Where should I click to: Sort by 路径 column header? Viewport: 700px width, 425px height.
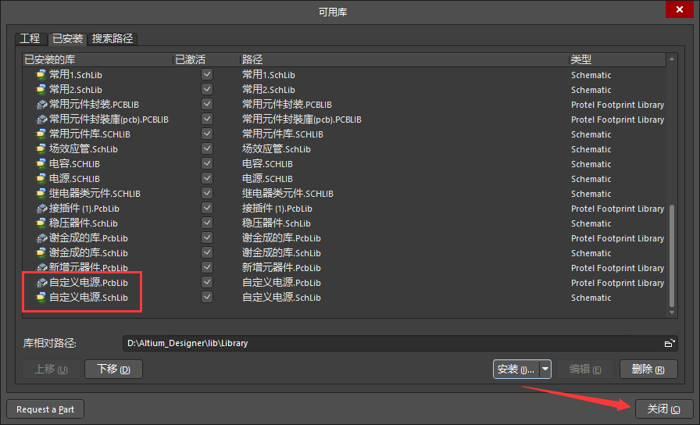[404, 59]
